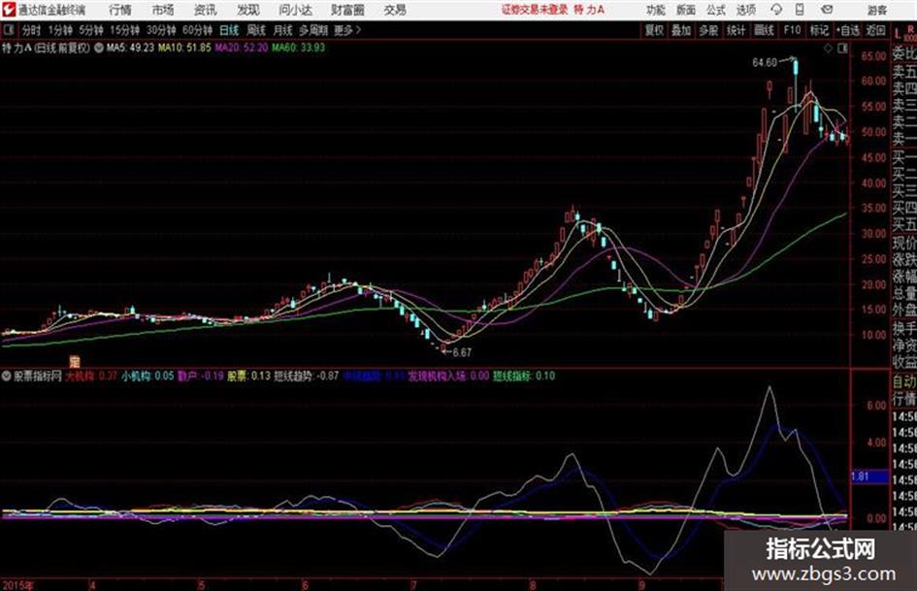Toggle the side panel icon beside diamond
Screen dimensions: 917x591
pyautogui.click(x=842, y=49)
